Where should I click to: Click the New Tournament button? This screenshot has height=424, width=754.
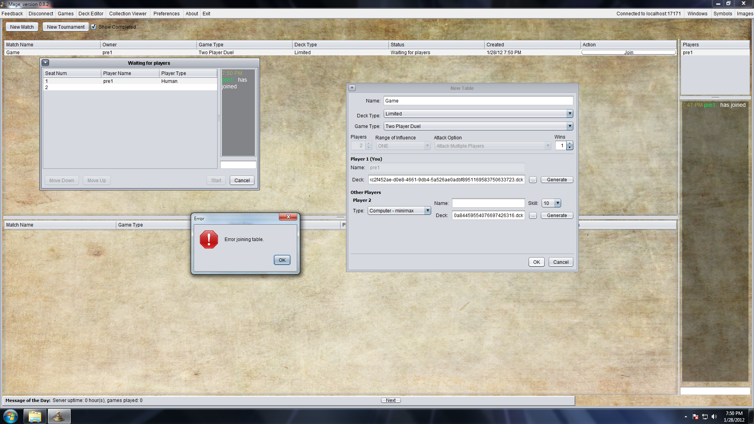[66, 27]
